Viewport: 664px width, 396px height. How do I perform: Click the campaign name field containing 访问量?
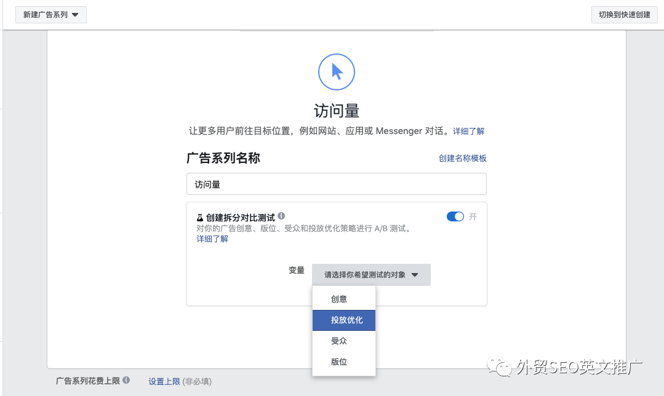[x=337, y=183]
